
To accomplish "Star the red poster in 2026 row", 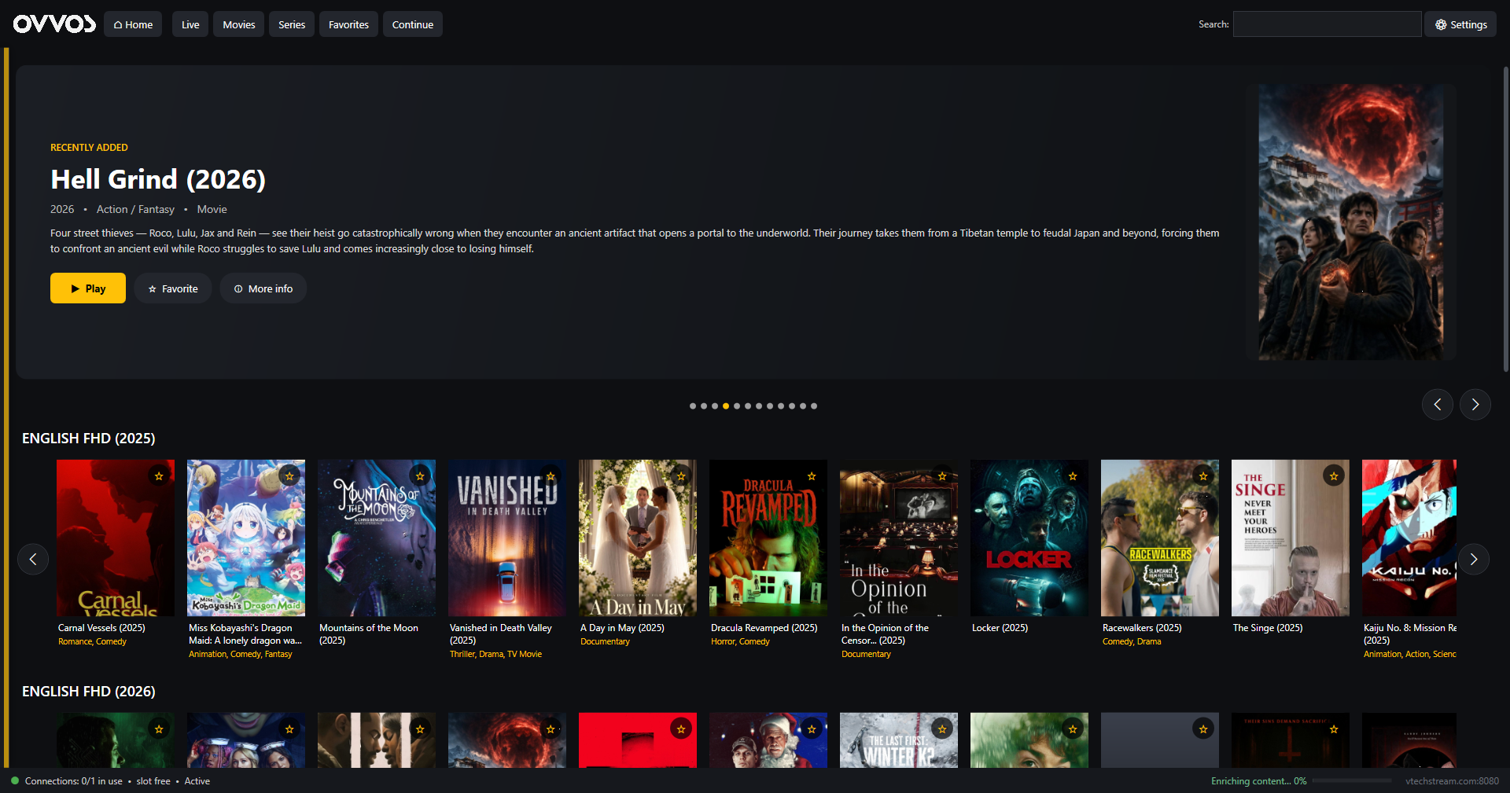I will click(x=681, y=729).
